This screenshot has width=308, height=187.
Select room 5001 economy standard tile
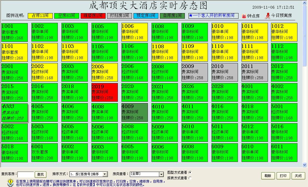coord(284,112)
